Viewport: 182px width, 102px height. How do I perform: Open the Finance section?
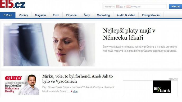click(71, 15)
